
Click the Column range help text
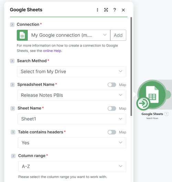(63, 177)
